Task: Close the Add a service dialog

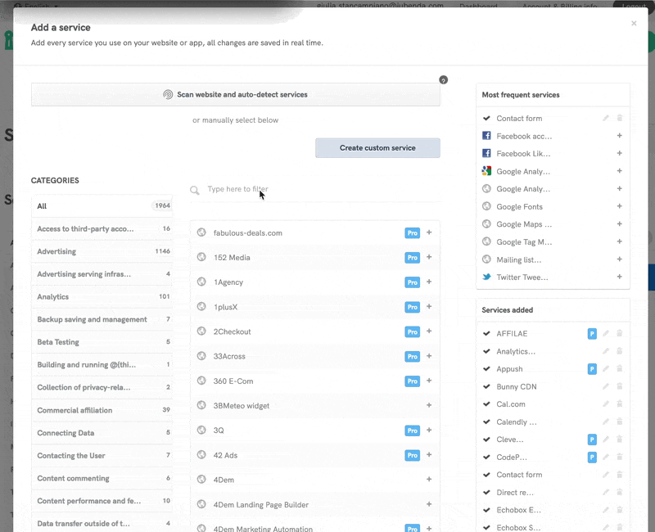Action: point(633,24)
